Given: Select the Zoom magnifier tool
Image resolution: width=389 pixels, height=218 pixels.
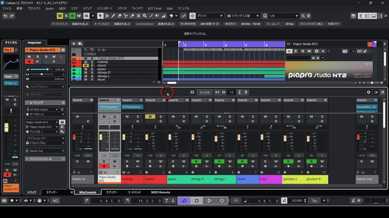Looking at the screenshot, I should tap(145, 16).
